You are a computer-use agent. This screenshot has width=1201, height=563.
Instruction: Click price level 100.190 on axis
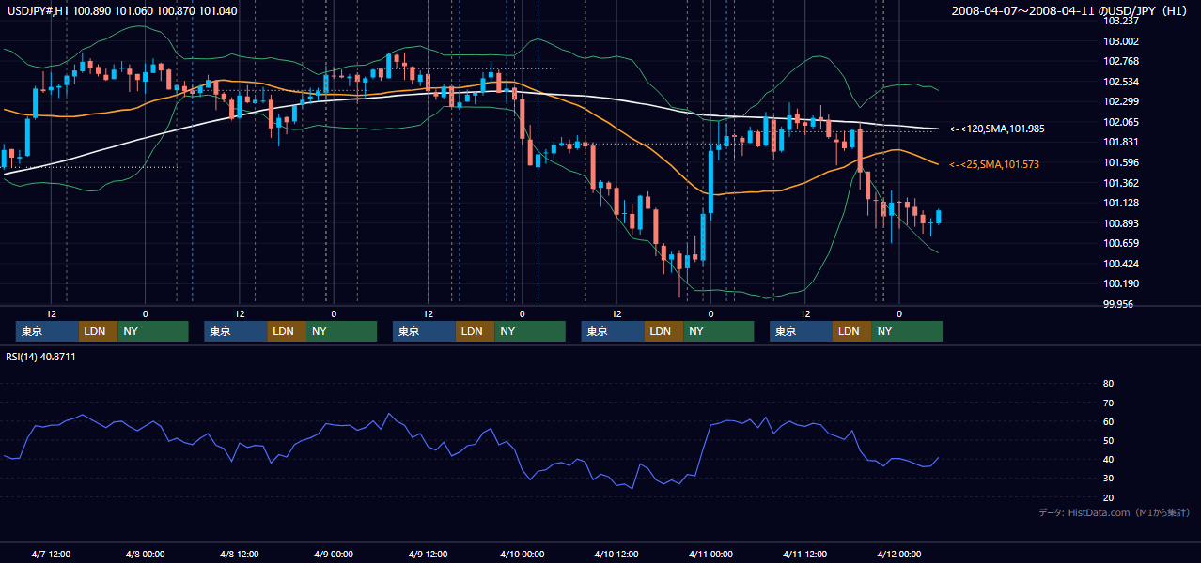pyautogui.click(x=1120, y=283)
